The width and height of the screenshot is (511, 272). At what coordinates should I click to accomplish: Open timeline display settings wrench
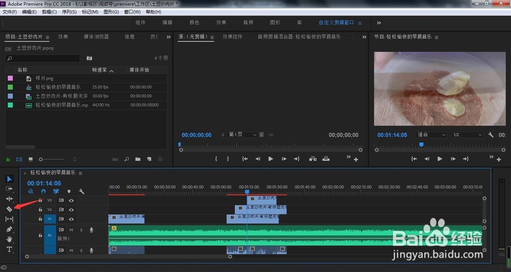pos(81,192)
